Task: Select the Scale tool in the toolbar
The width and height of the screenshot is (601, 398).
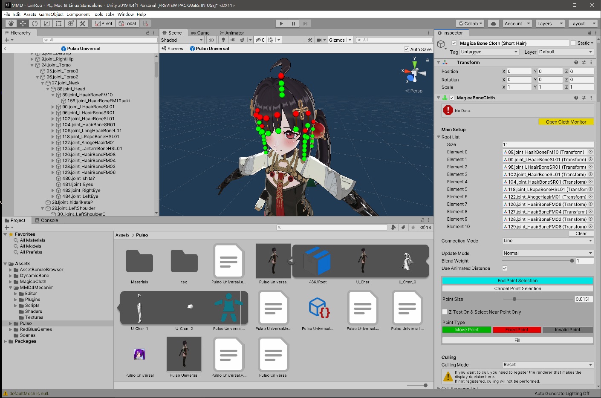Action: point(46,23)
